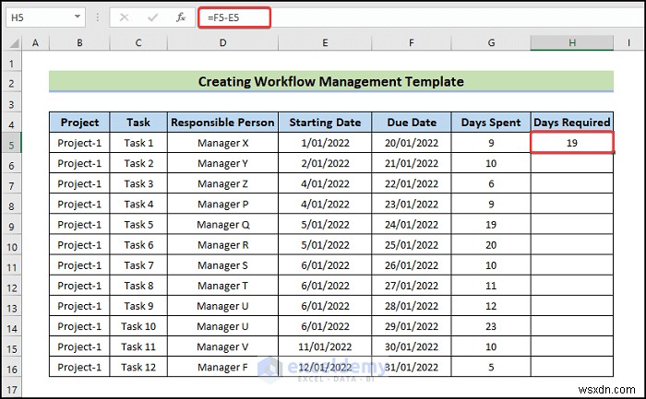
Task: Select the Manager Y cell
Action: (223, 163)
